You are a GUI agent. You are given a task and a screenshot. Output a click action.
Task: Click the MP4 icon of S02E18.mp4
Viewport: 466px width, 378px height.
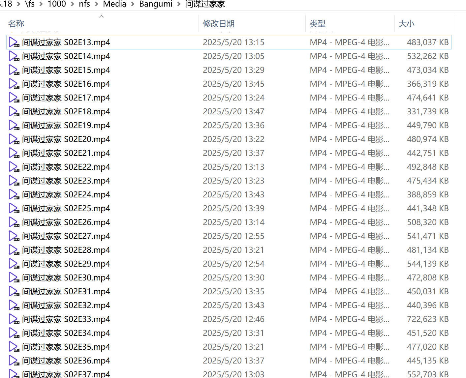tap(14, 111)
